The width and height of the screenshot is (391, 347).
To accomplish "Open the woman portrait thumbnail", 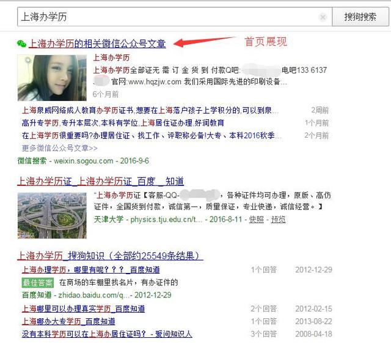I will click(x=52, y=77).
